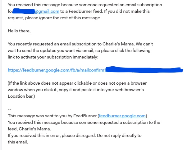The image size is (187, 150).
Task: Click the line "request, please ignore the rest"
Action: 54,18
